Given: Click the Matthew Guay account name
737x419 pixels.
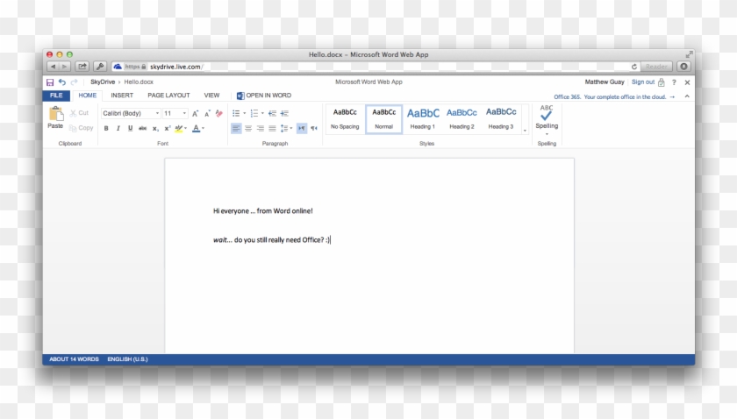Looking at the screenshot, I should 605,82.
